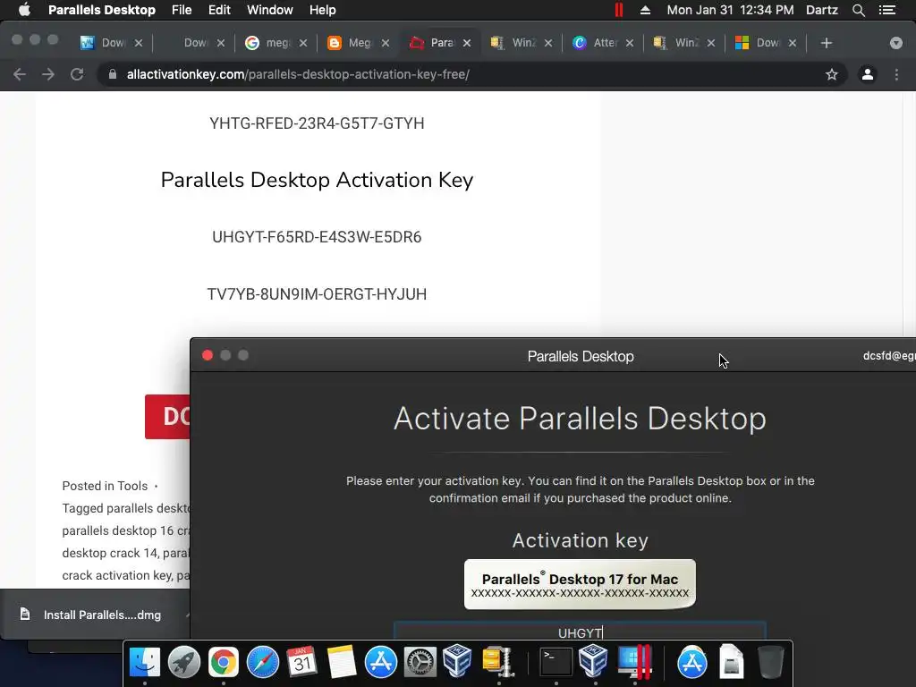This screenshot has height=687, width=916.
Task: Open the Notes app in dock
Action: (341, 662)
